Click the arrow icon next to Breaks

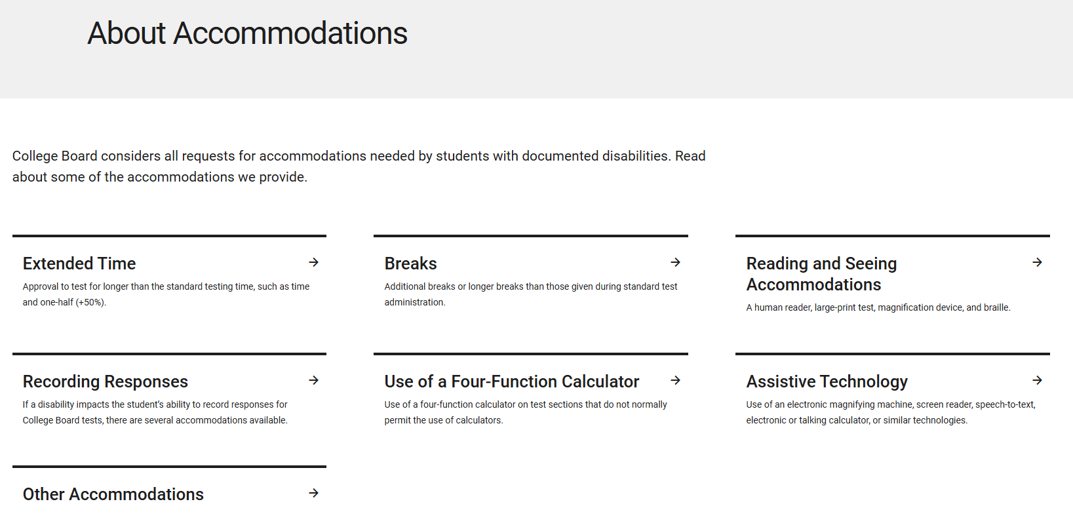tap(676, 262)
